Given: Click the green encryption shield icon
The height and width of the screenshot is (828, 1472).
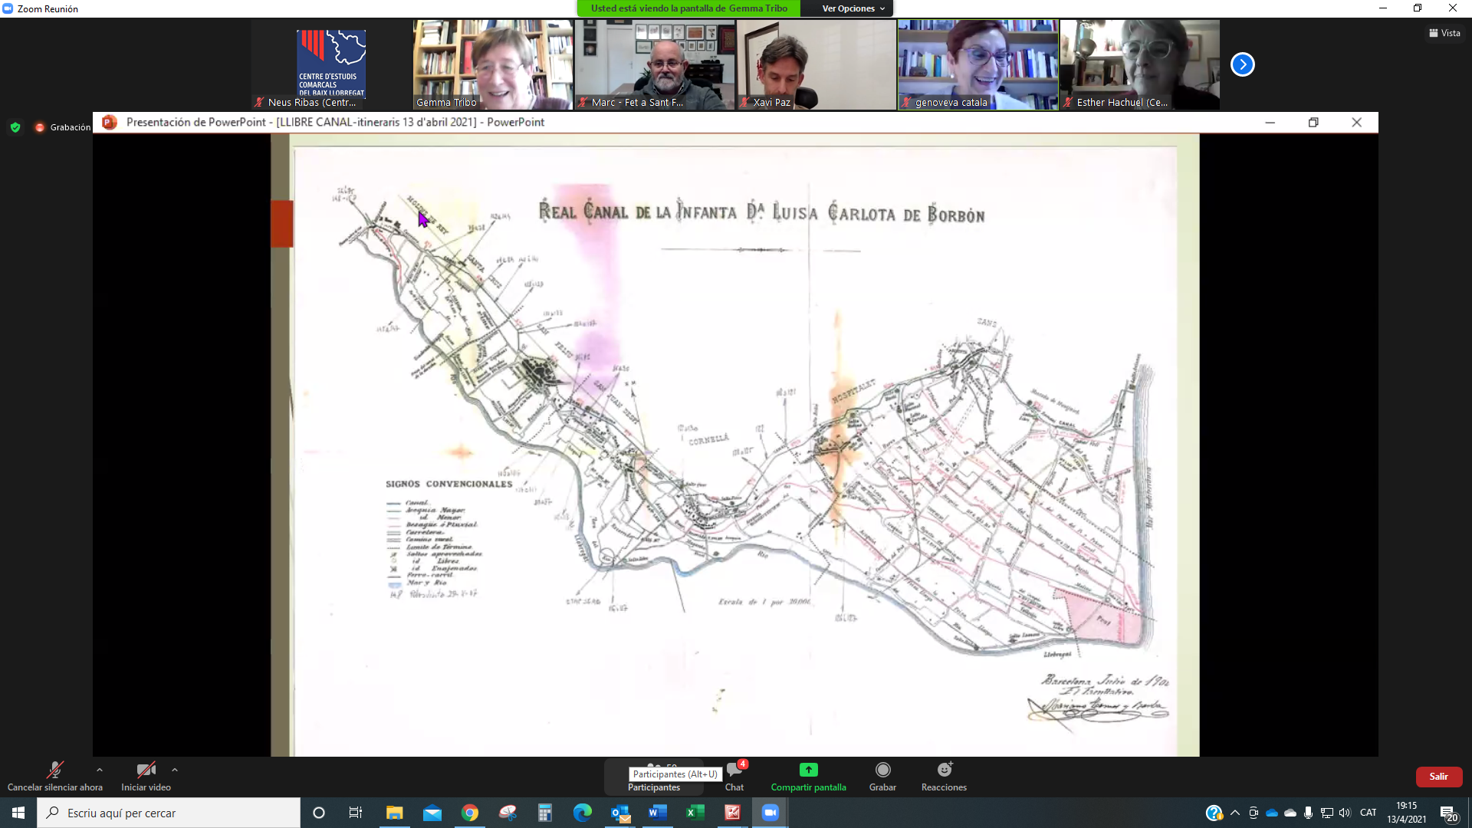Looking at the screenshot, I should [x=15, y=127].
